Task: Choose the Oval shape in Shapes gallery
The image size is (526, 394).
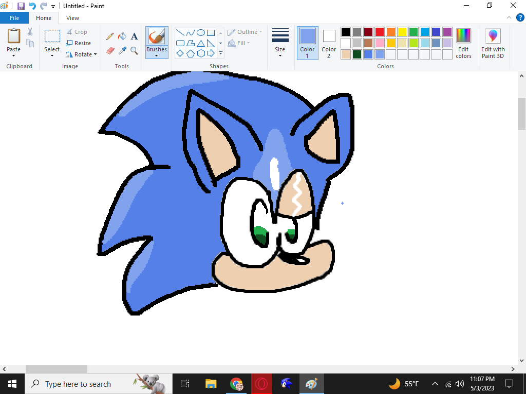Action: coord(201,33)
